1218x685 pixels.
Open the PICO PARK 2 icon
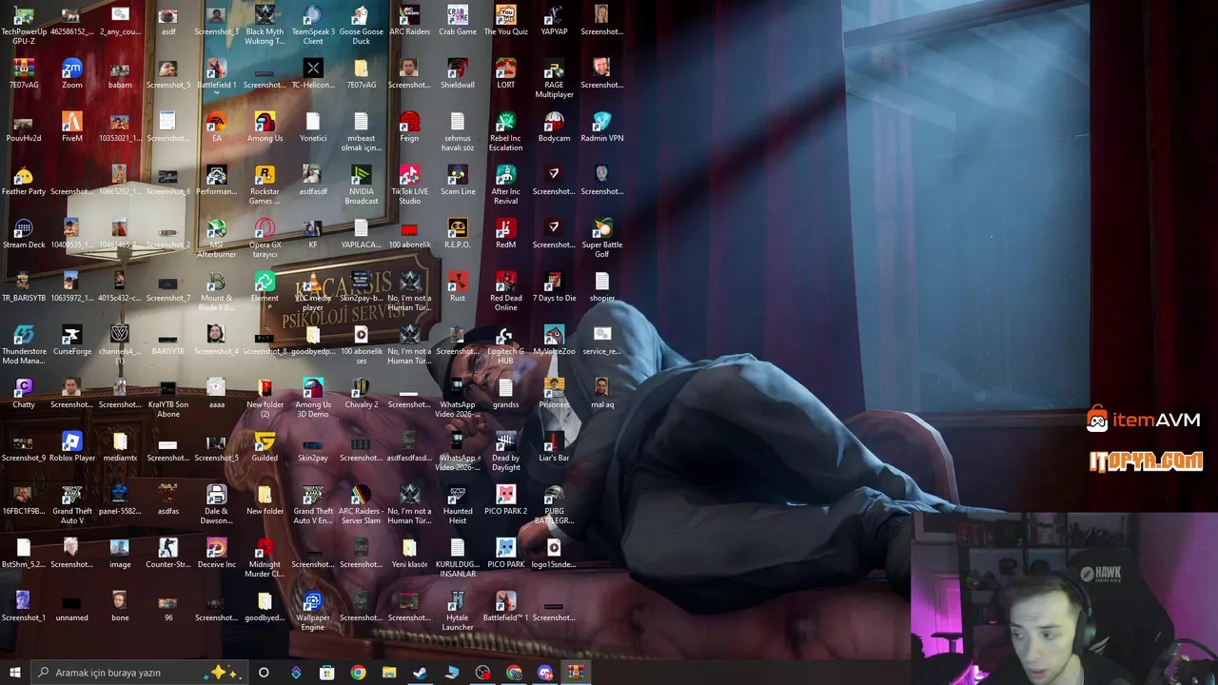[x=506, y=499]
